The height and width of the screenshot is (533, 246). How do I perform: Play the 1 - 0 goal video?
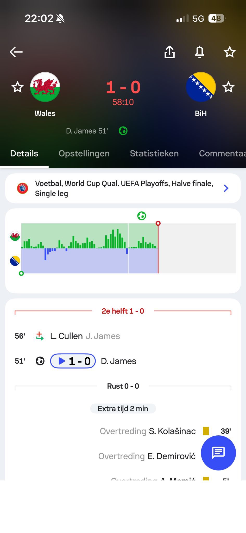[x=73, y=361]
